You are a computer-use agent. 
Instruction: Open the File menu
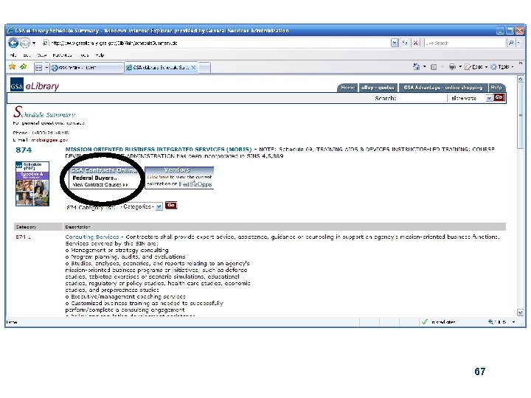pos(13,55)
